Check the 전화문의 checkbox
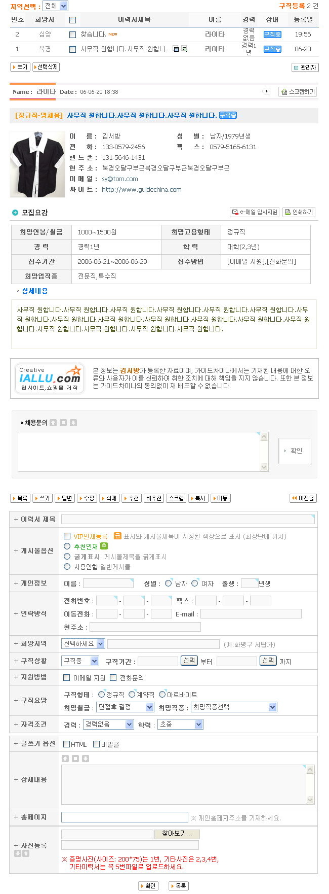This screenshot has width=329, height=894. pyautogui.click(x=113, y=678)
